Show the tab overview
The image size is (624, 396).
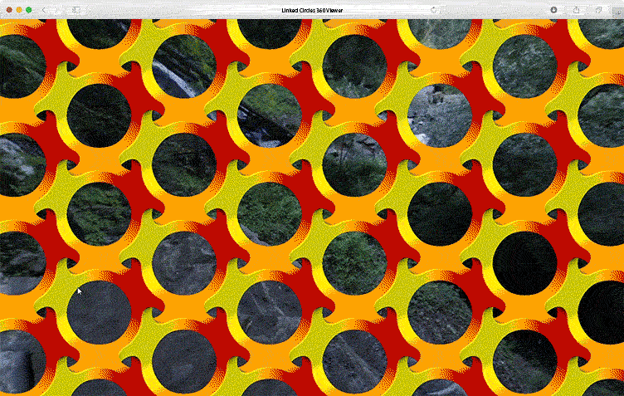pyautogui.click(x=597, y=9)
